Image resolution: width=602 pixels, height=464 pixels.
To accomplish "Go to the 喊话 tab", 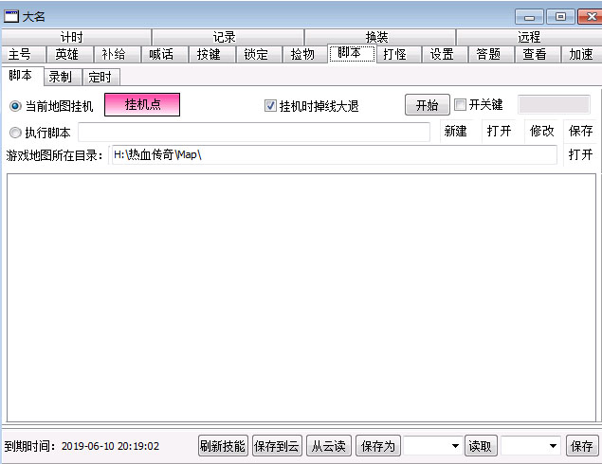I will point(165,54).
